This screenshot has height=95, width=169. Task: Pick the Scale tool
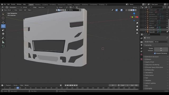pyautogui.click(x=3, y=30)
